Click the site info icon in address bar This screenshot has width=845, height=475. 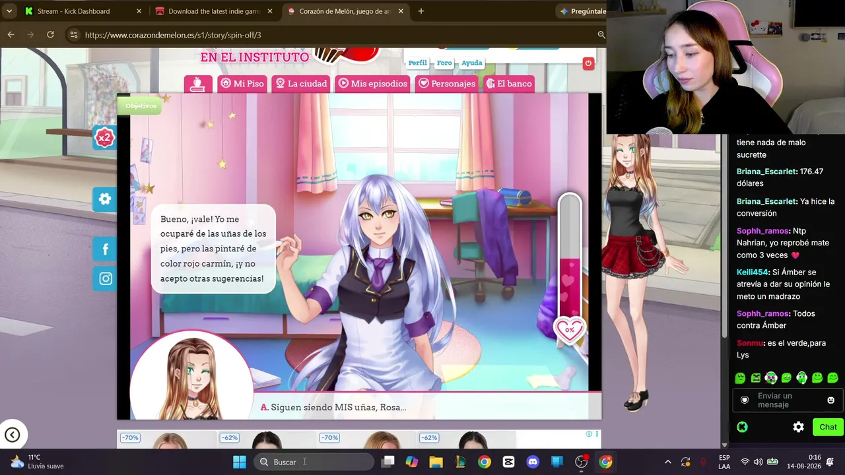tap(73, 35)
